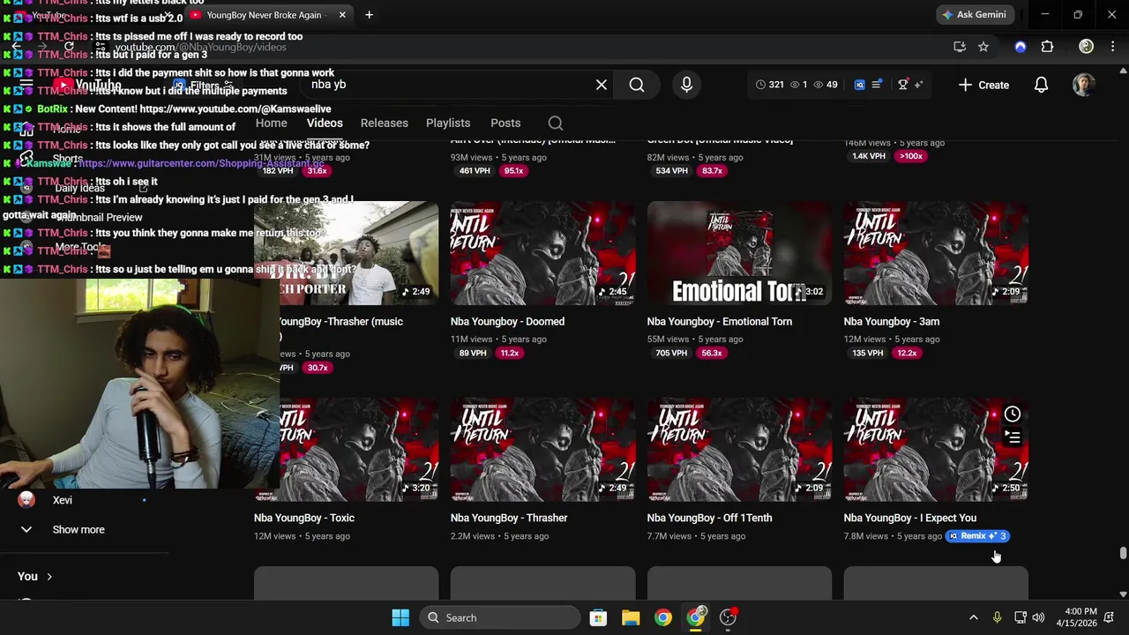Image resolution: width=1129 pixels, height=635 pixels.
Task: Play the Off 1Tenth 2:09 thumbnail
Action: [739, 450]
